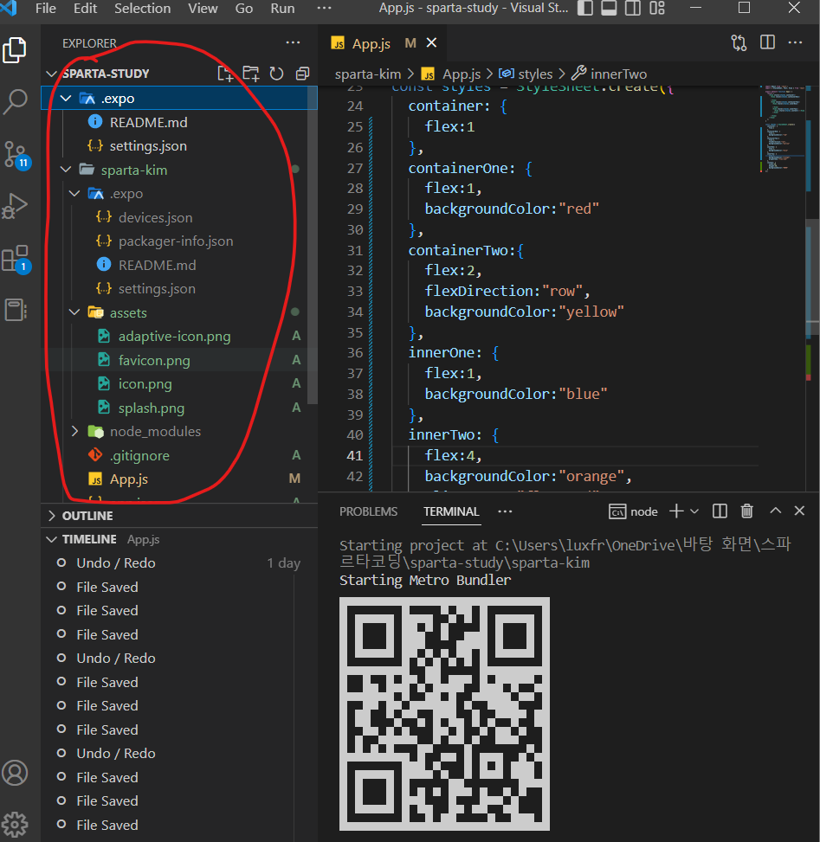Image resolution: width=820 pixels, height=842 pixels.
Task: Open the Manage gear icon
Action: point(15,825)
